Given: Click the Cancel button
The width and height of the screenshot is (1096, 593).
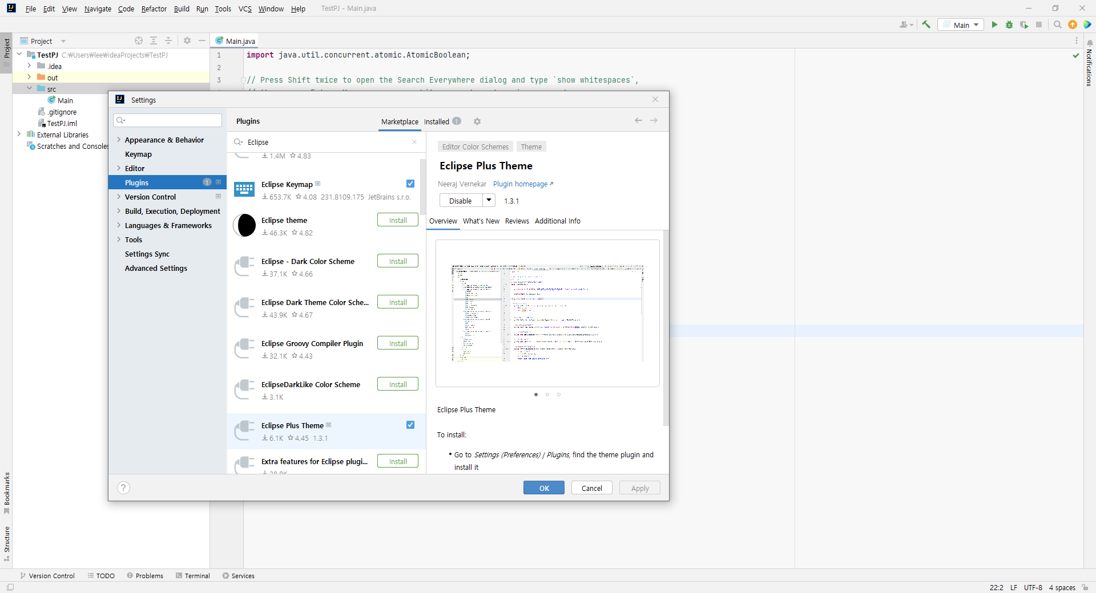Looking at the screenshot, I should pos(592,488).
